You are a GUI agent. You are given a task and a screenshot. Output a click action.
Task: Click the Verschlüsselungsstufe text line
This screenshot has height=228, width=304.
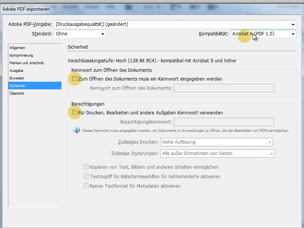pos(152,61)
